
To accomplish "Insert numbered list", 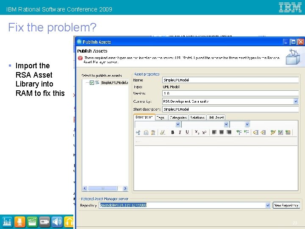I will point(238,132).
